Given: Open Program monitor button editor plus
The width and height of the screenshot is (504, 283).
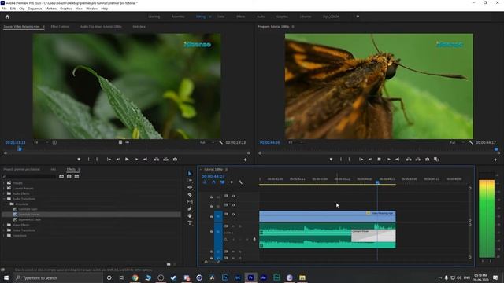Looking at the screenshot, I should click(495, 160).
